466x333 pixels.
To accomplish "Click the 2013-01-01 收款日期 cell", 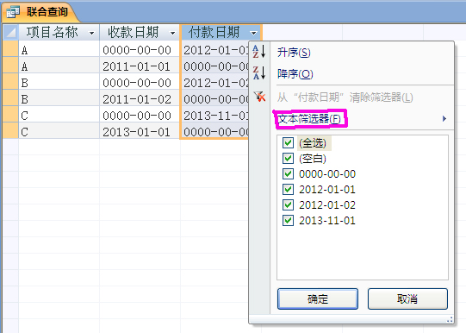I will point(140,130).
